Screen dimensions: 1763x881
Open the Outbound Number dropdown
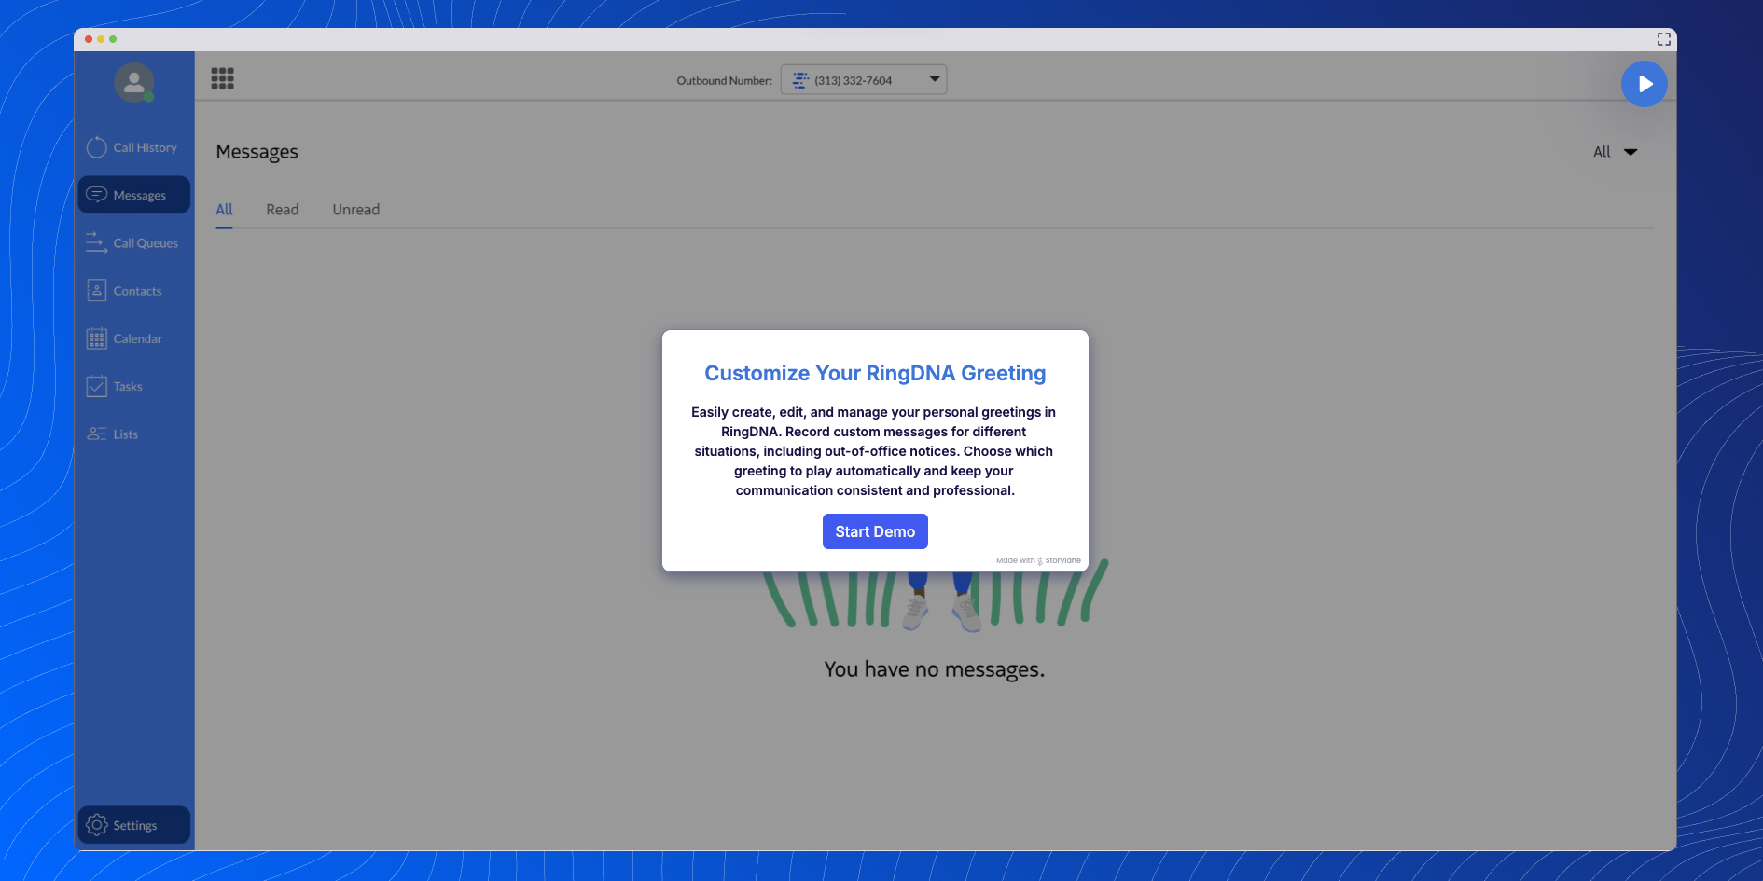click(x=933, y=79)
